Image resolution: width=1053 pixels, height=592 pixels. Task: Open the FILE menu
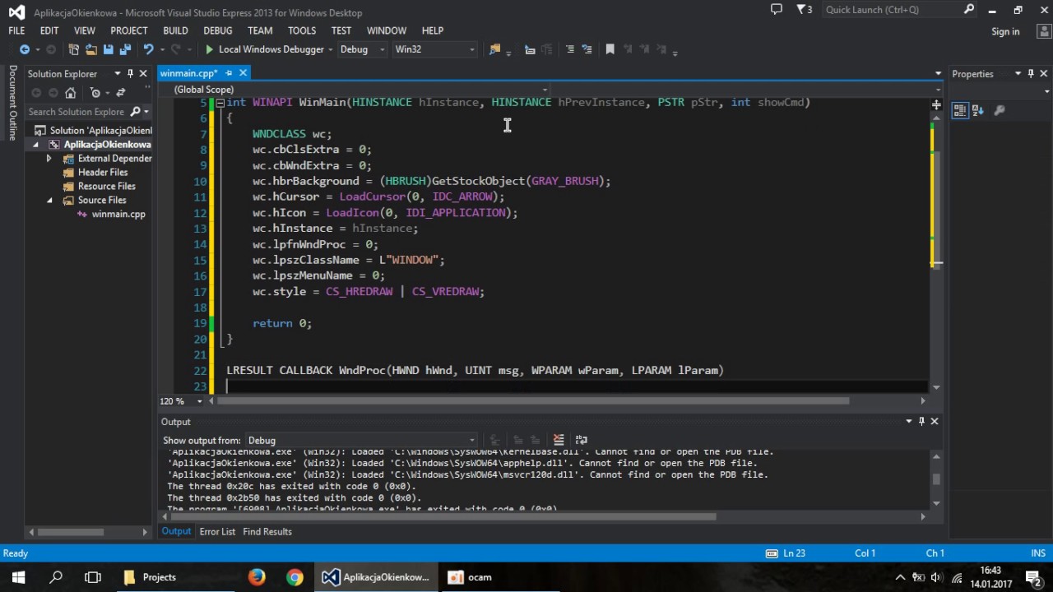pyautogui.click(x=16, y=30)
